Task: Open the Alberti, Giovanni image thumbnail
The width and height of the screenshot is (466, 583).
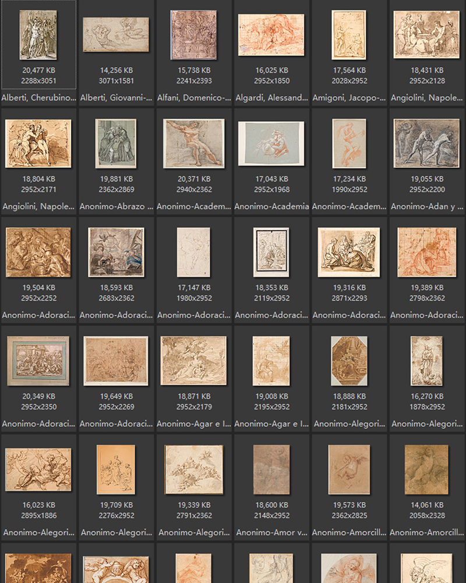Action: pos(116,34)
